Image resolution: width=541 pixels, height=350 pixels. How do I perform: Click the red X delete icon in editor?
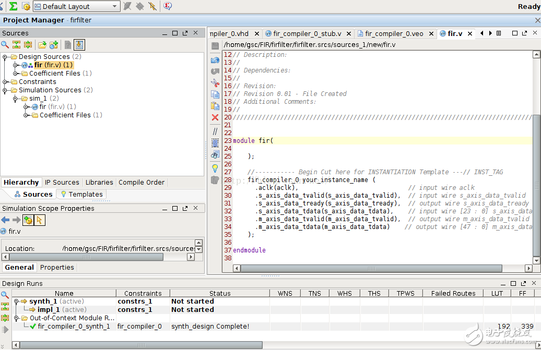click(215, 117)
